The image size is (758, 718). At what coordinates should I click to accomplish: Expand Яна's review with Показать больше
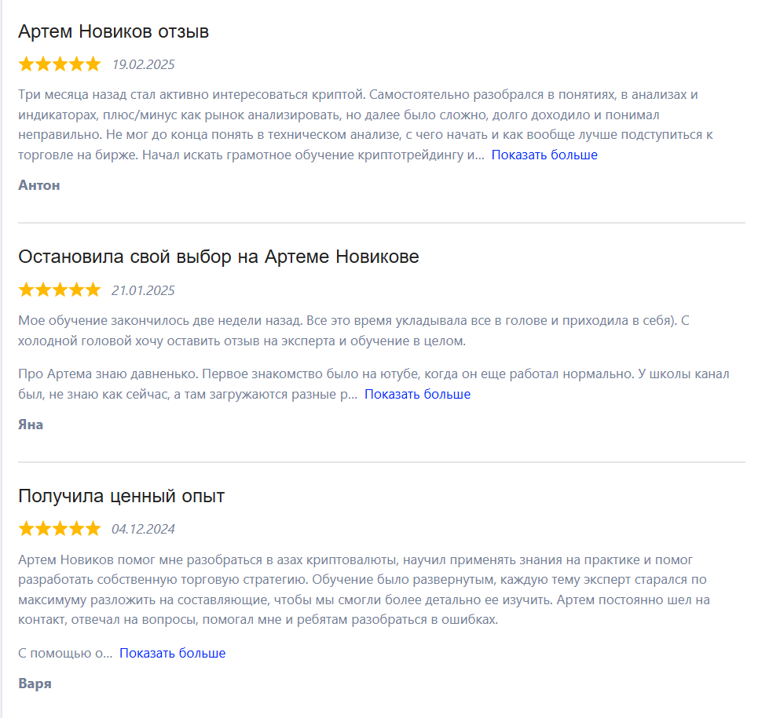coord(417,394)
